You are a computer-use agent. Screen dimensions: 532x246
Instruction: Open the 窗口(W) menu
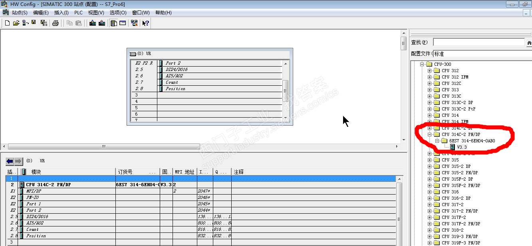[141, 13]
